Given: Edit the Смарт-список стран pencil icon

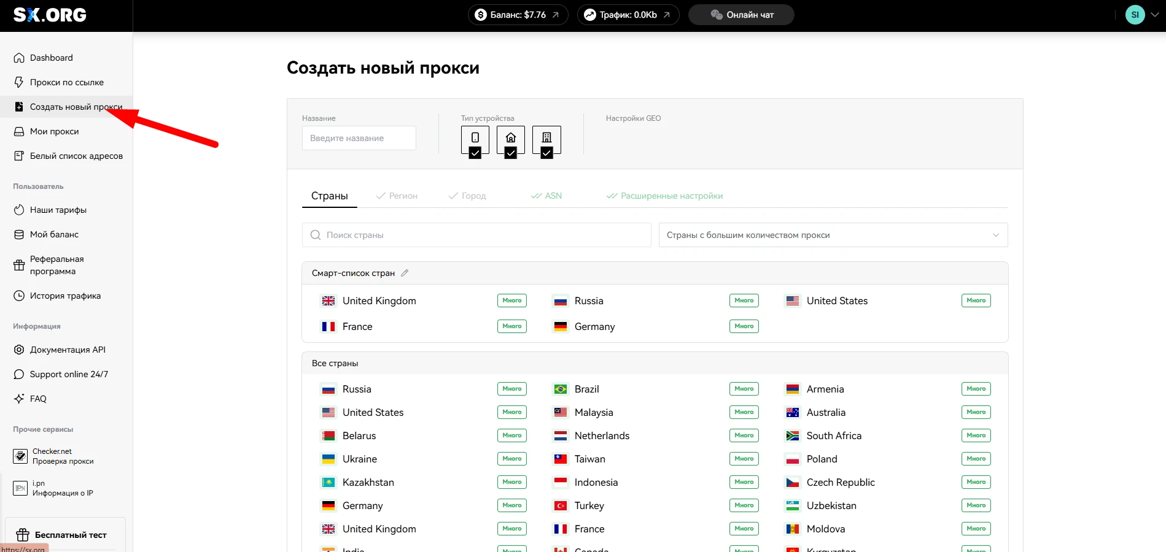Looking at the screenshot, I should click(405, 273).
